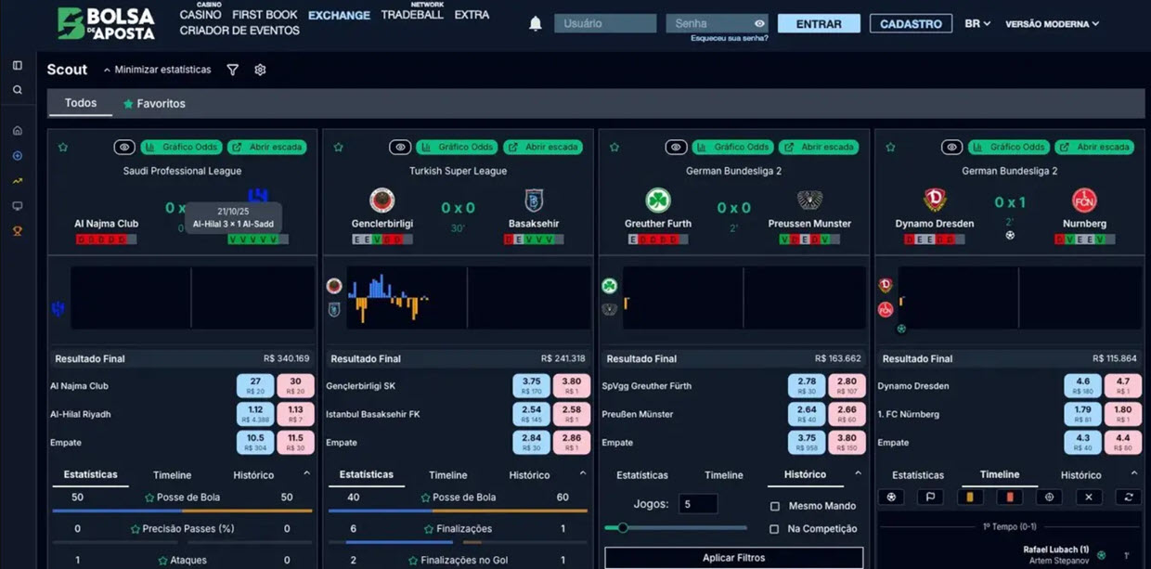Open Histórico tab on Genclerbirligi card
The image size is (1151, 569).
pyautogui.click(x=529, y=475)
